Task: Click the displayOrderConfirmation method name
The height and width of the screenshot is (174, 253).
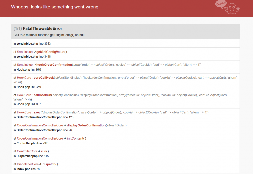Action: [x=86, y=125]
